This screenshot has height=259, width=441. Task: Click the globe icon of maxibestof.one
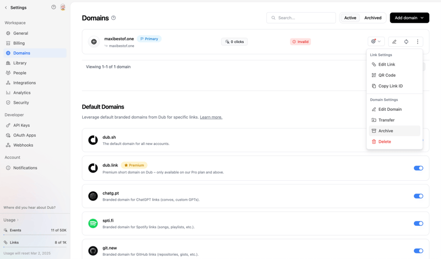(x=94, y=42)
